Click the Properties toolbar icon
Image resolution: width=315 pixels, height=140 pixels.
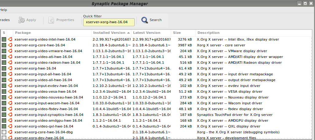pyautogui.click(x=52, y=20)
